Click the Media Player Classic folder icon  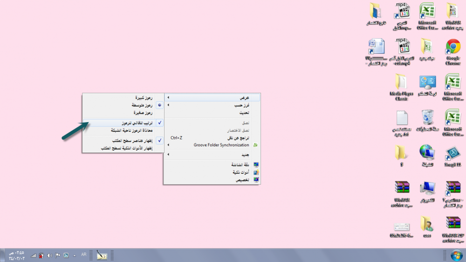click(401, 83)
